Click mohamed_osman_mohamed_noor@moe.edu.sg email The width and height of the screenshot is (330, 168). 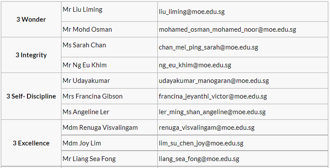(228, 30)
